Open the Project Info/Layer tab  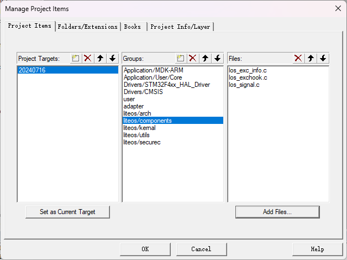[x=180, y=27]
